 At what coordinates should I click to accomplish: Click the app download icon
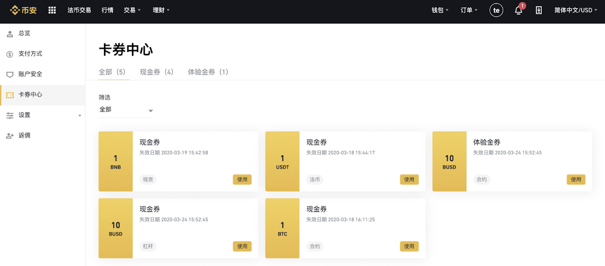539,10
